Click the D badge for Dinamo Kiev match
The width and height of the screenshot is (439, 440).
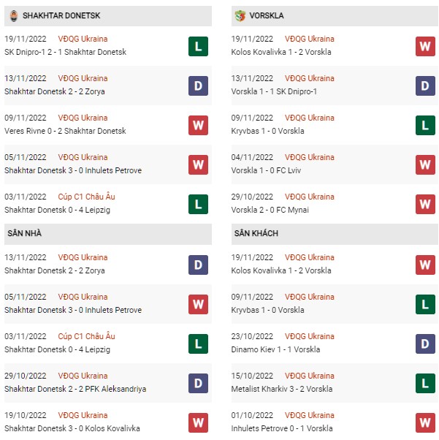[425, 344]
